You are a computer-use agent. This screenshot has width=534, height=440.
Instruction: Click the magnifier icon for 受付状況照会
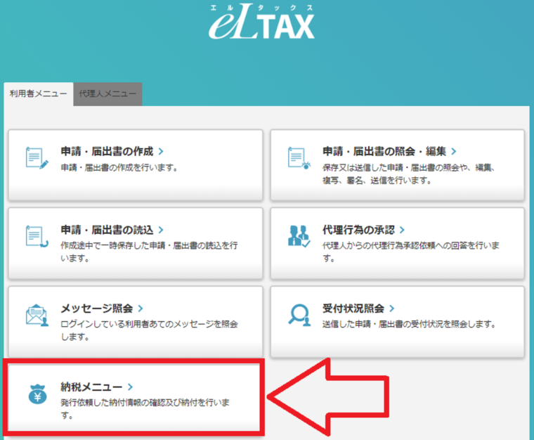[300, 315]
